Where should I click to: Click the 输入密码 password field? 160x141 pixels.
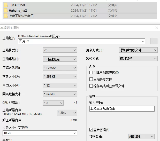tap(121, 108)
